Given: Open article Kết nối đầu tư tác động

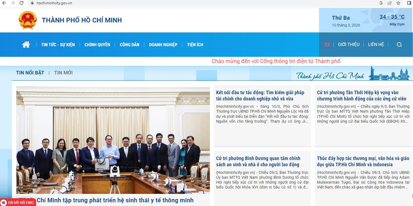Looking at the screenshot, I should tap(260, 95).
